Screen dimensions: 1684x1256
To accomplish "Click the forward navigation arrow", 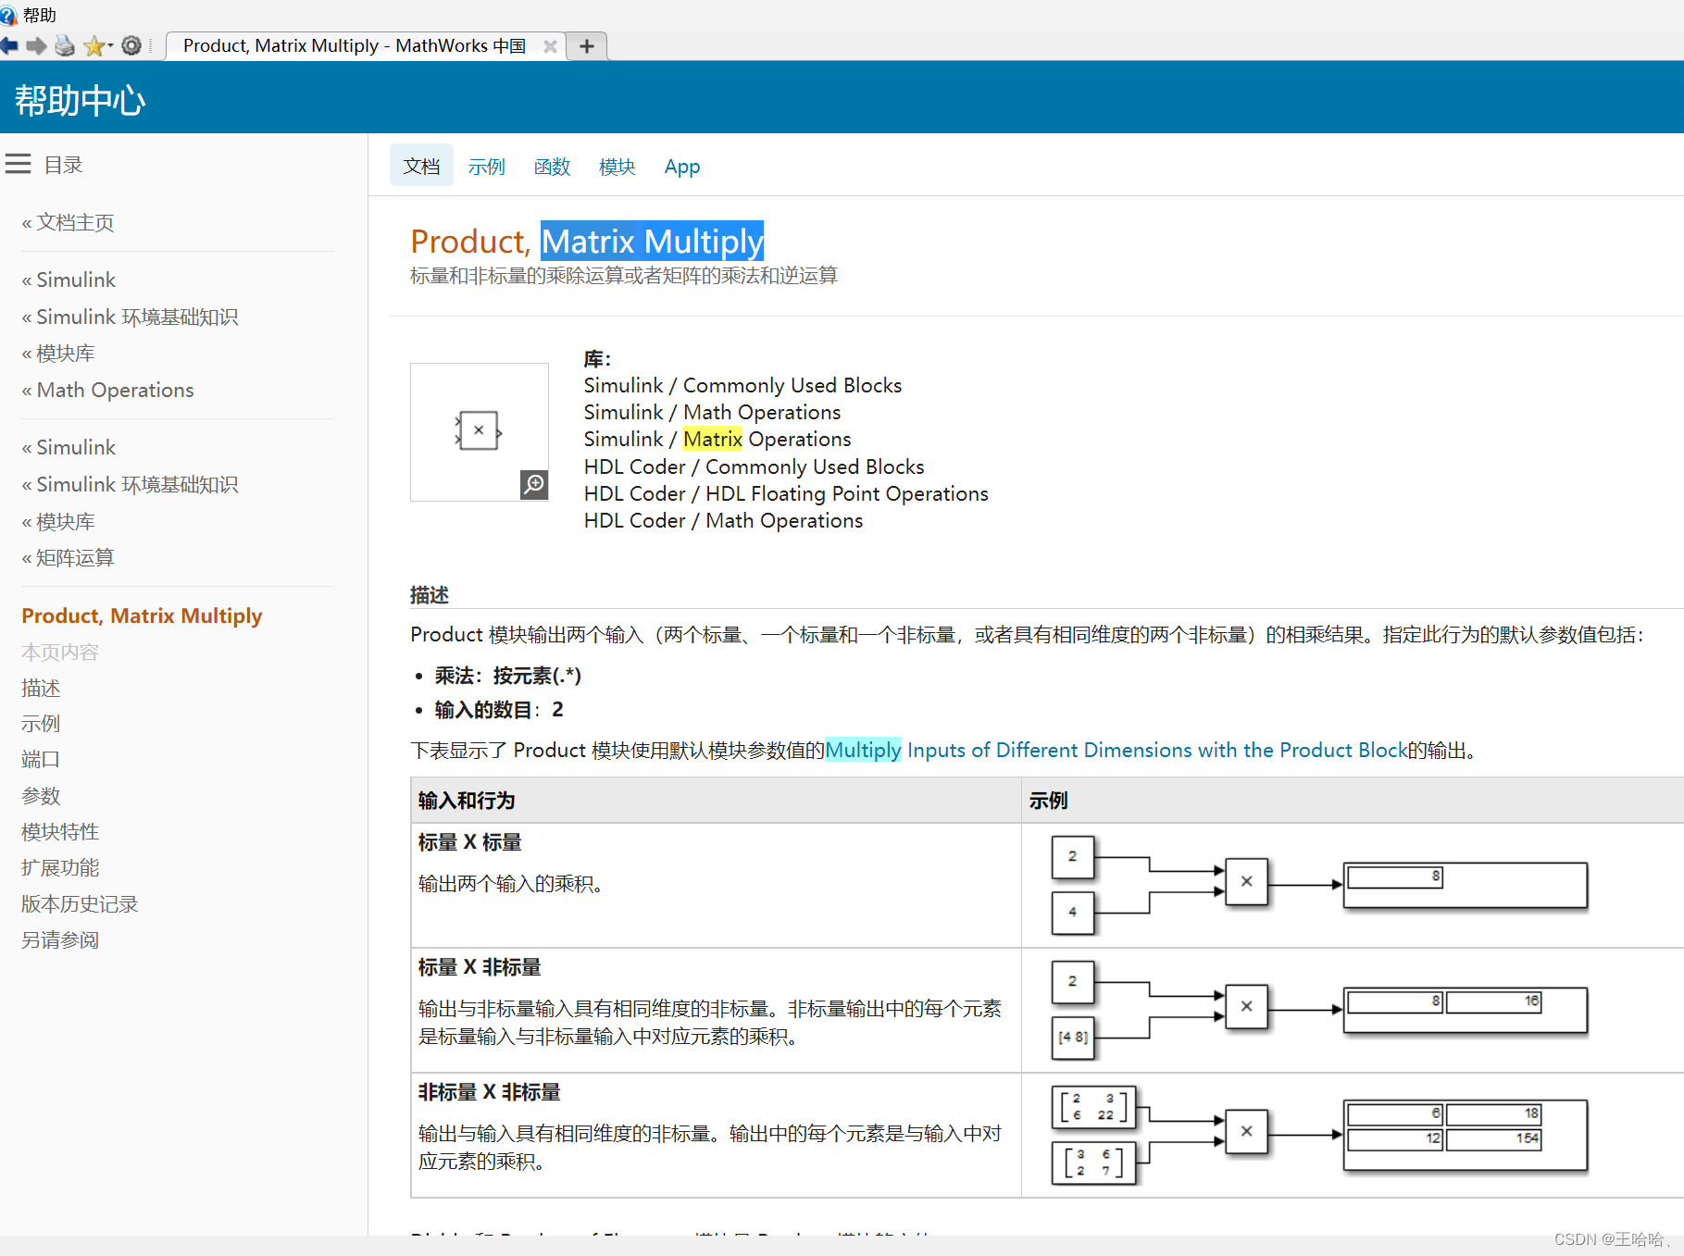I will pos(36,45).
